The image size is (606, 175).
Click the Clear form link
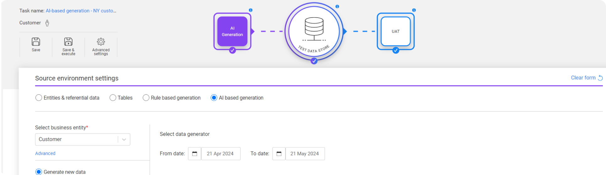[583, 78]
